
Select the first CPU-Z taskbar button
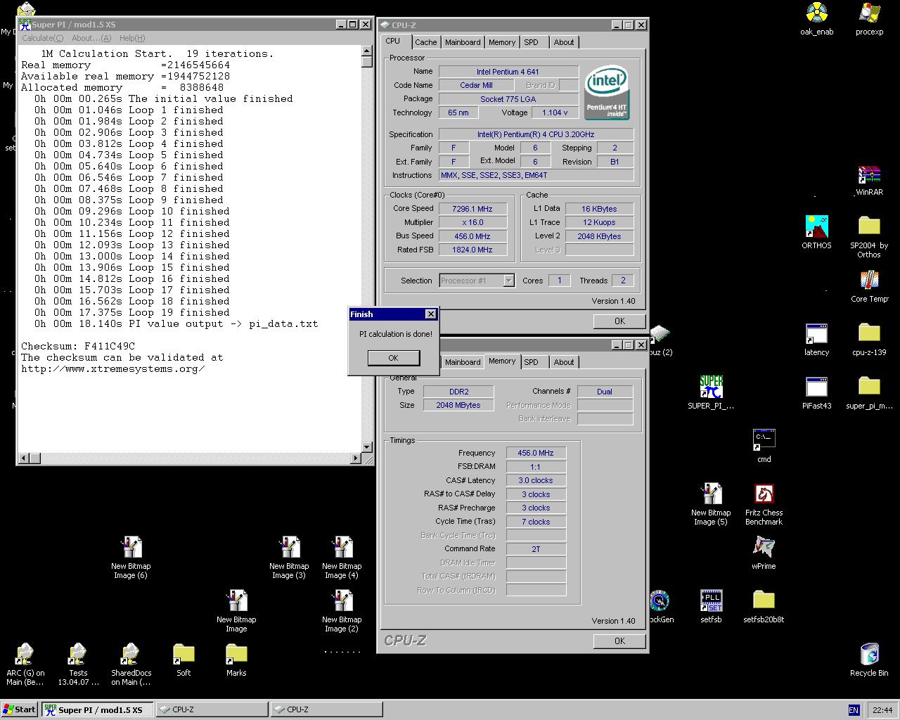coord(212,709)
